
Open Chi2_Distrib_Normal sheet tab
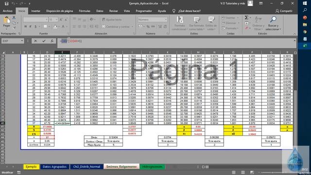[x=86, y=167]
